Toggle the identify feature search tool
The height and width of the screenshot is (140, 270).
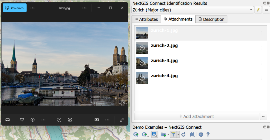tap(155, 134)
